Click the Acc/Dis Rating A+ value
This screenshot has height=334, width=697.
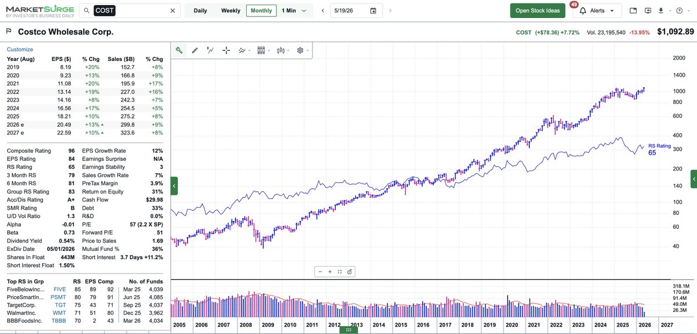(71, 200)
